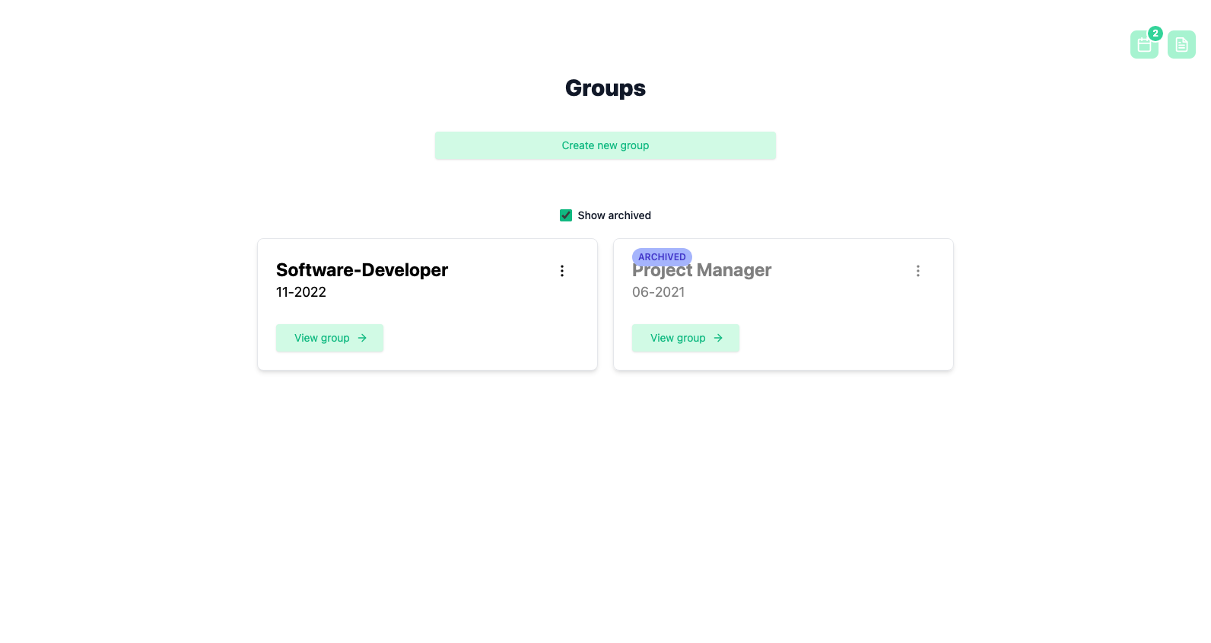This screenshot has width=1211, height=643.
Task: Open the document icon in top-right corner
Action: 1181,45
